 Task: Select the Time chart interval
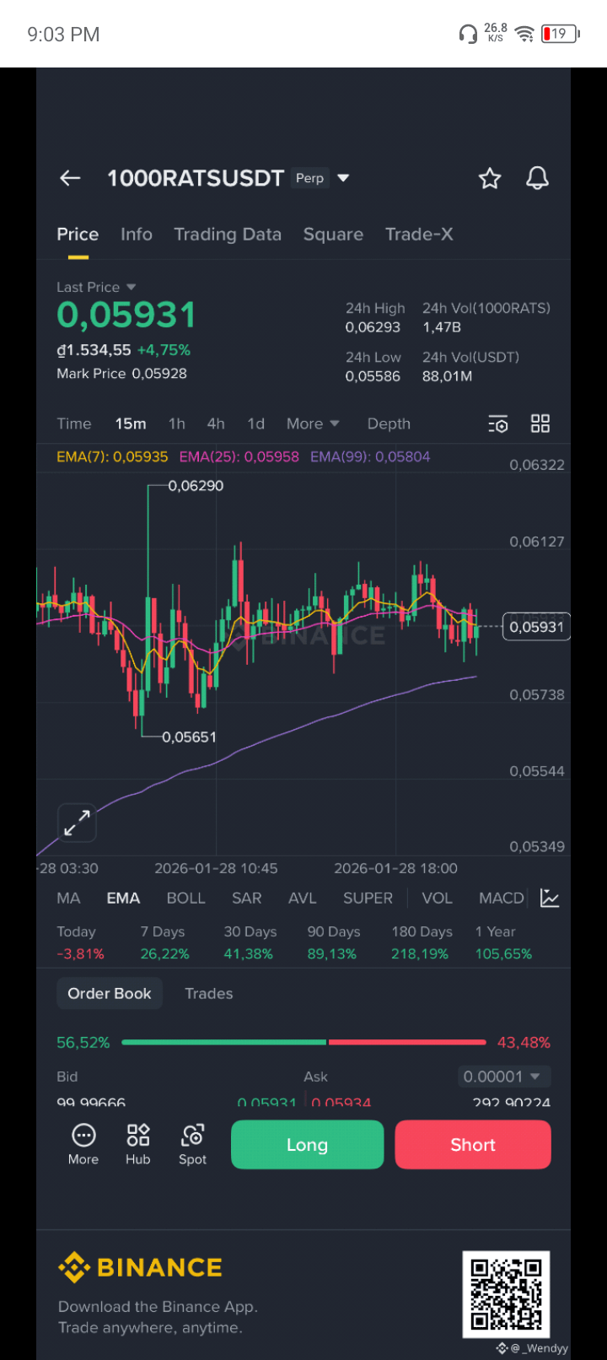(x=74, y=424)
